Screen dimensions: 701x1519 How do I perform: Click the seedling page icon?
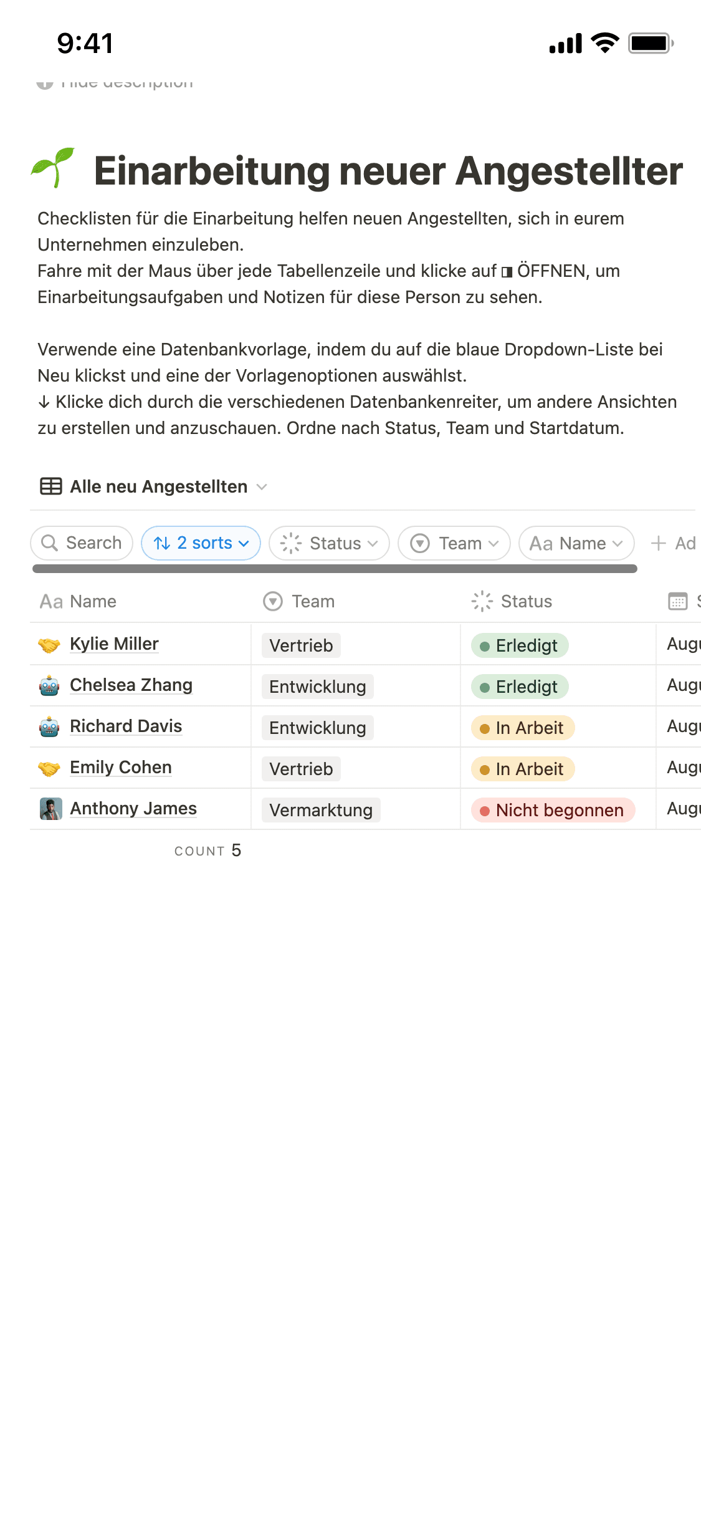54,168
